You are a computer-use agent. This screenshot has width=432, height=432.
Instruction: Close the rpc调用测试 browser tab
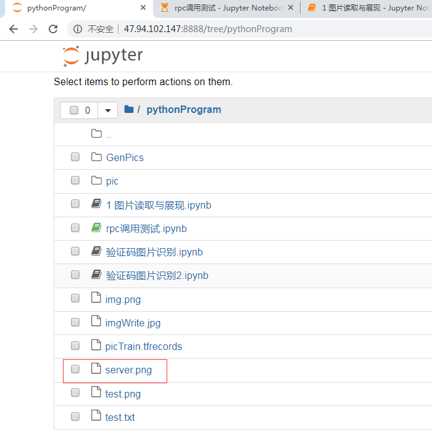coord(291,7)
